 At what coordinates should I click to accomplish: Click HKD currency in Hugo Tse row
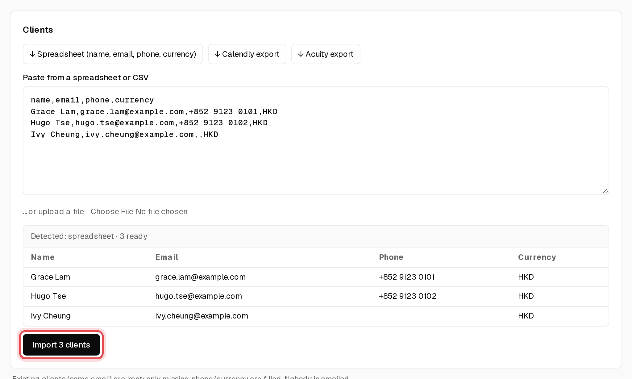526,296
